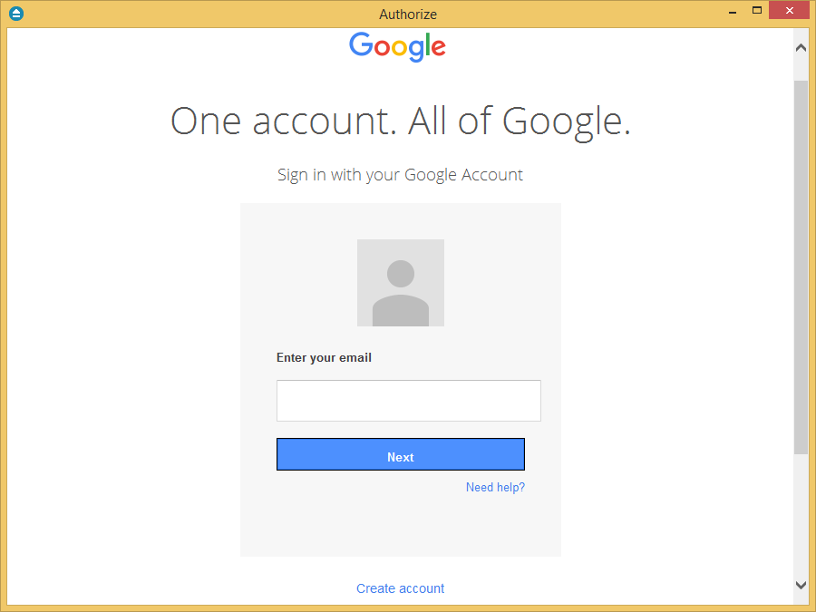Click the Authorize title bar text

click(x=408, y=14)
